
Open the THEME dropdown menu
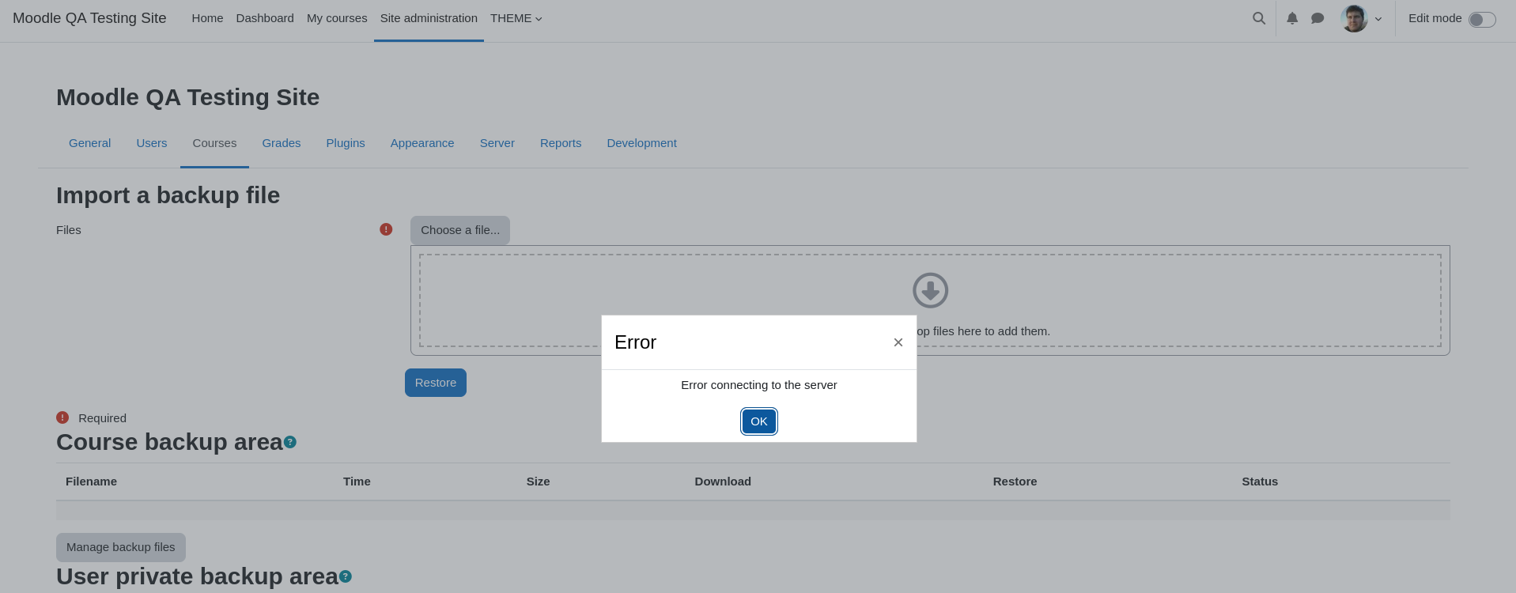[x=516, y=18]
